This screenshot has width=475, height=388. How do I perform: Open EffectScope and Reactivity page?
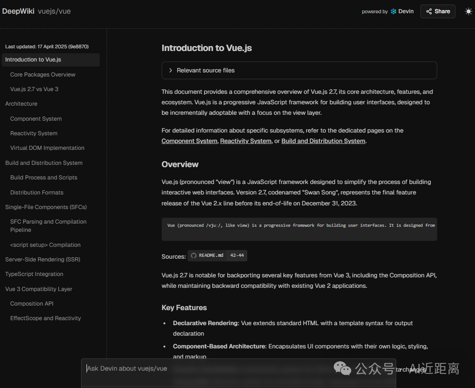(46, 318)
